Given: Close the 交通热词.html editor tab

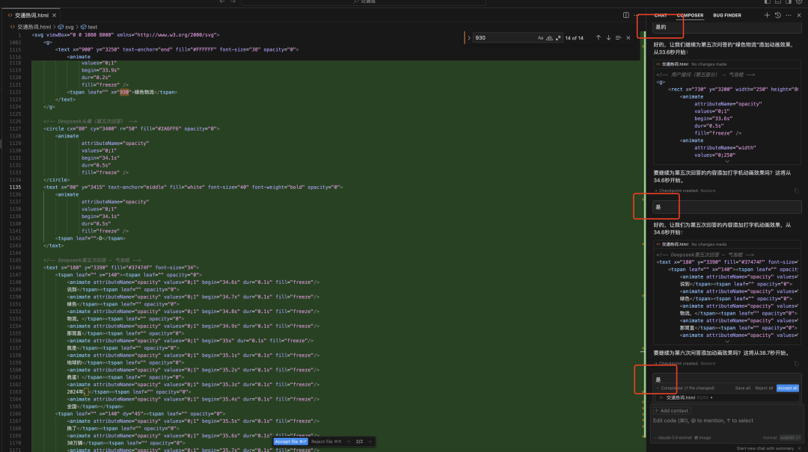Looking at the screenshot, I should [54, 16].
